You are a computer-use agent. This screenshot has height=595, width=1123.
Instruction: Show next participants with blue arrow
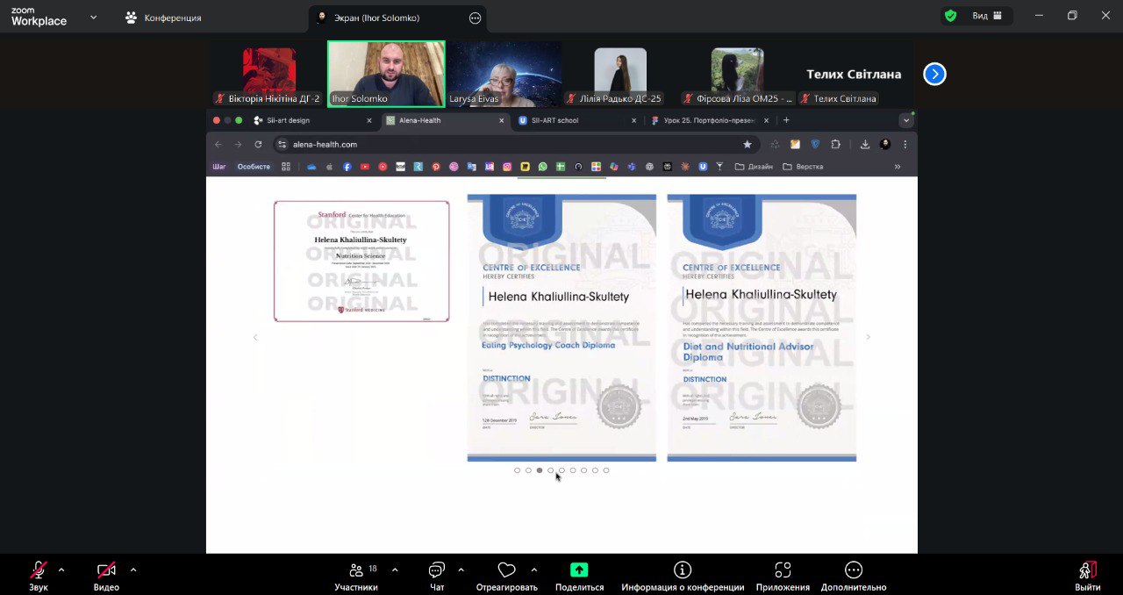(934, 75)
